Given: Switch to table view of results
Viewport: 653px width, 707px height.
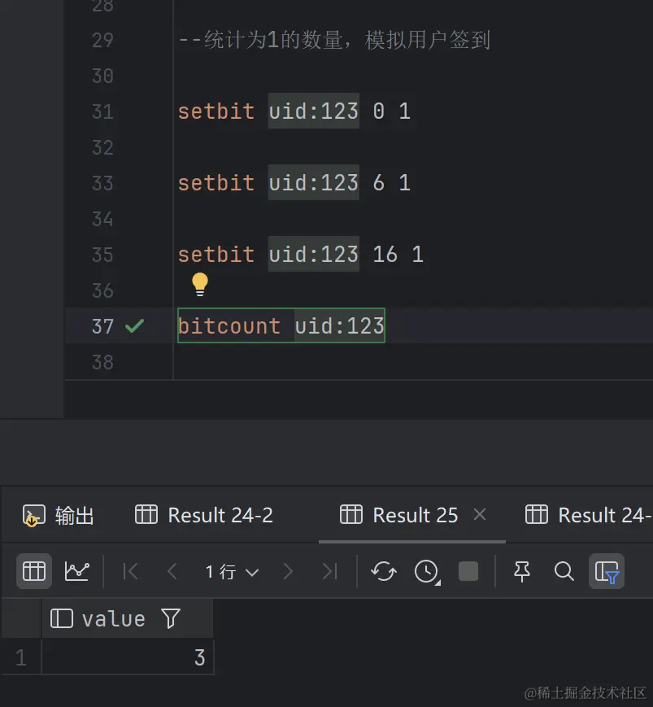Looking at the screenshot, I should [x=34, y=571].
